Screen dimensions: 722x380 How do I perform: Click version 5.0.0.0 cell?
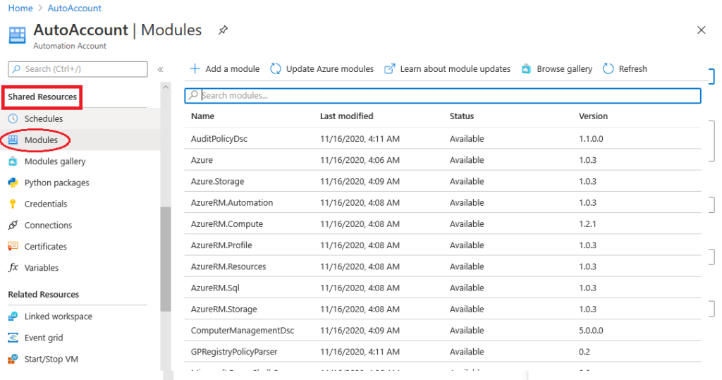point(591,330)
